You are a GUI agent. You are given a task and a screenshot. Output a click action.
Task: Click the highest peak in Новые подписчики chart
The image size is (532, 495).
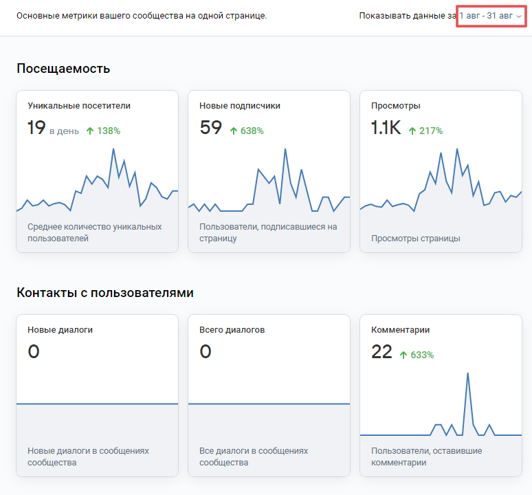(285, 149)
